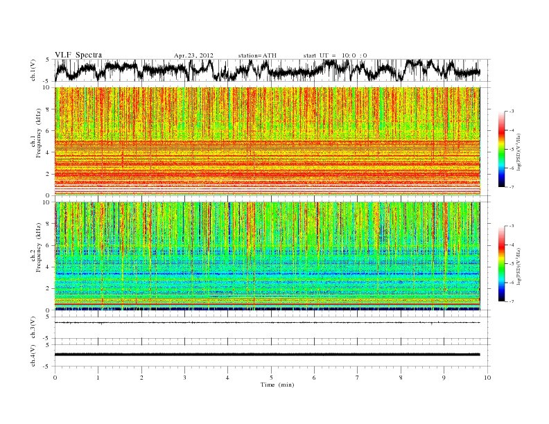Click the "station=ATH" header label

point(257,55)
